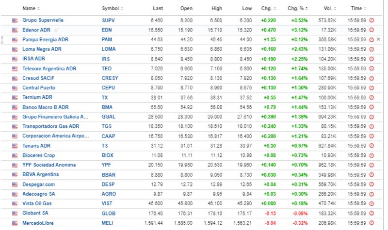Screen dimensions: 388x230
Task: Click the drag handle on the Pampa Energia row
Action: click(3, 40)
